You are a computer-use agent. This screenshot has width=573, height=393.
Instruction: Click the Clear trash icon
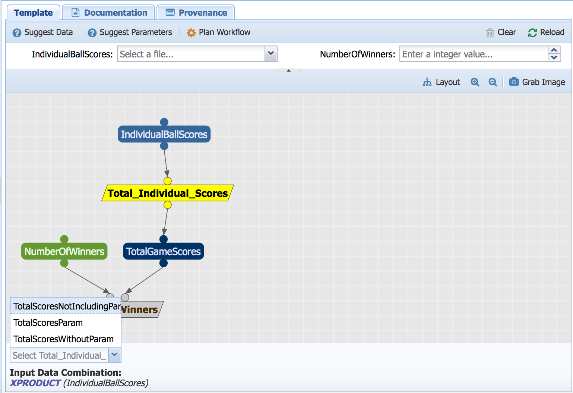pos(490,33)
